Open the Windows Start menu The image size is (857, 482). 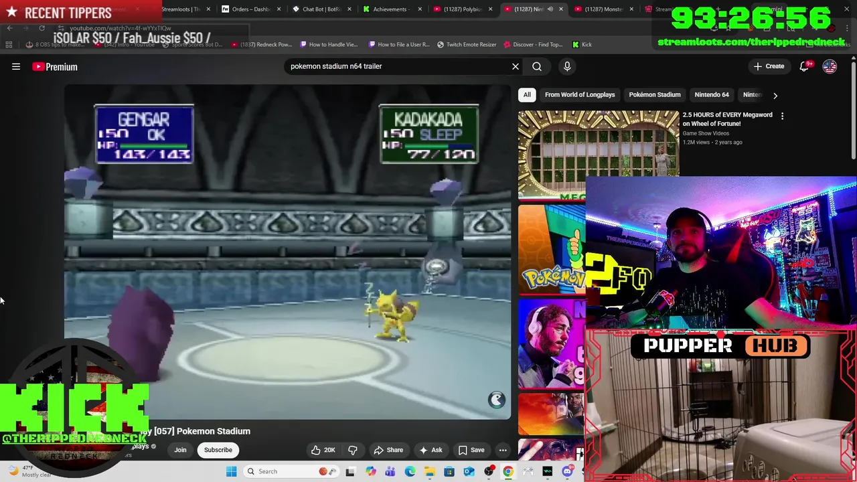231,471
